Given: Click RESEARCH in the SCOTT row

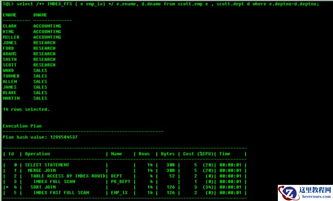Looking at the screenshot, I should [44, 65].
